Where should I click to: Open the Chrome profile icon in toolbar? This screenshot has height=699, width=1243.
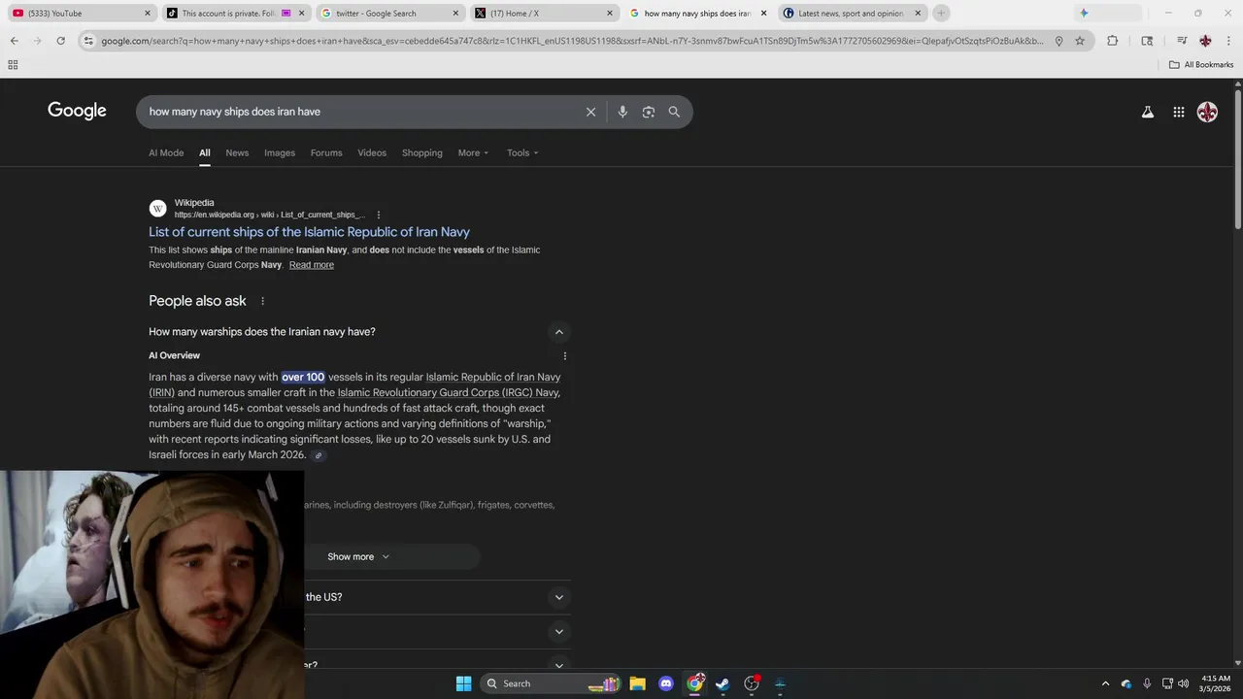coord(1205,41)
